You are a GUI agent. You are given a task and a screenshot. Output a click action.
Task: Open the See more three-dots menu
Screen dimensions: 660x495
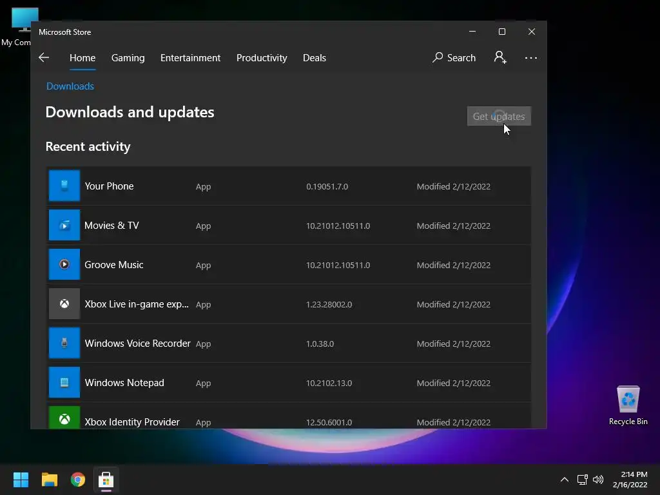pos(531,57)
